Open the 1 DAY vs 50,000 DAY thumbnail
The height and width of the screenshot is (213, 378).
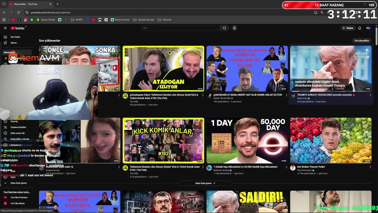point(247,141)
